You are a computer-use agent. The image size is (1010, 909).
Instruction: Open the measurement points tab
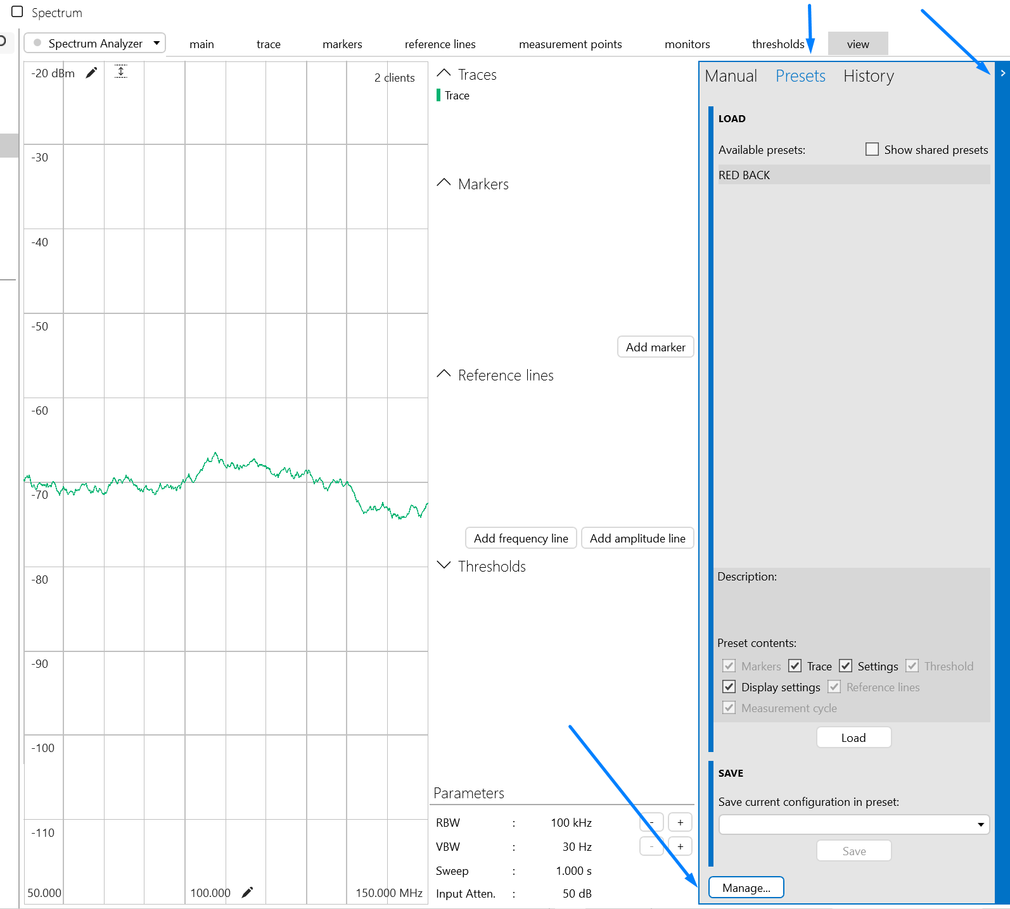coord(570,44)
